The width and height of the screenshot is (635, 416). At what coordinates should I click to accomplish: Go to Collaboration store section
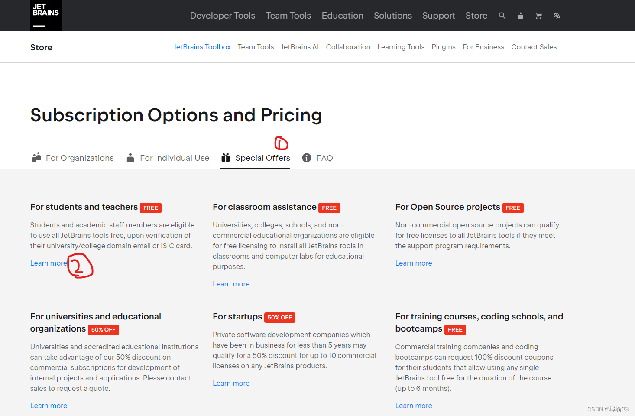pos(348,47)
